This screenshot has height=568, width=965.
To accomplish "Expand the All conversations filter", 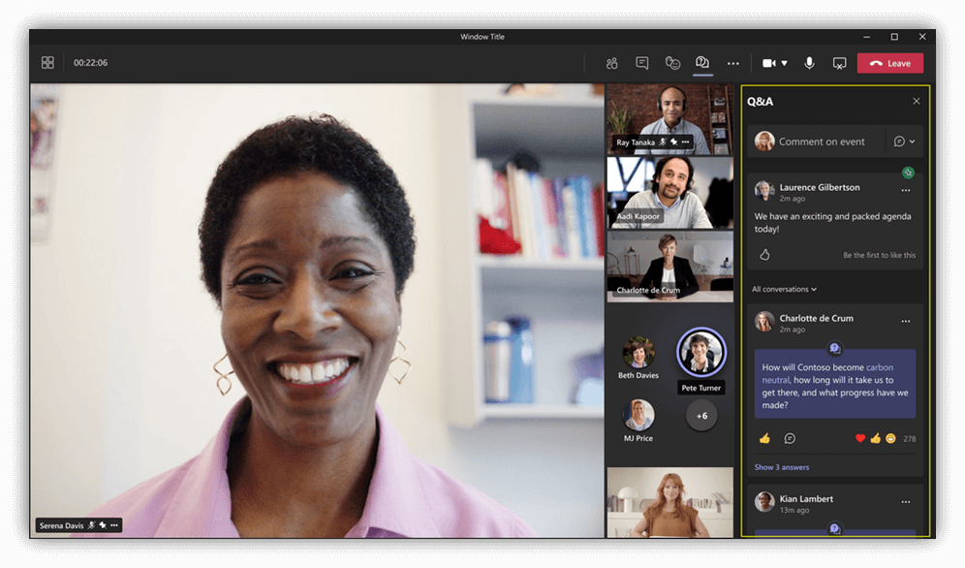I will [x=784, y=289].
